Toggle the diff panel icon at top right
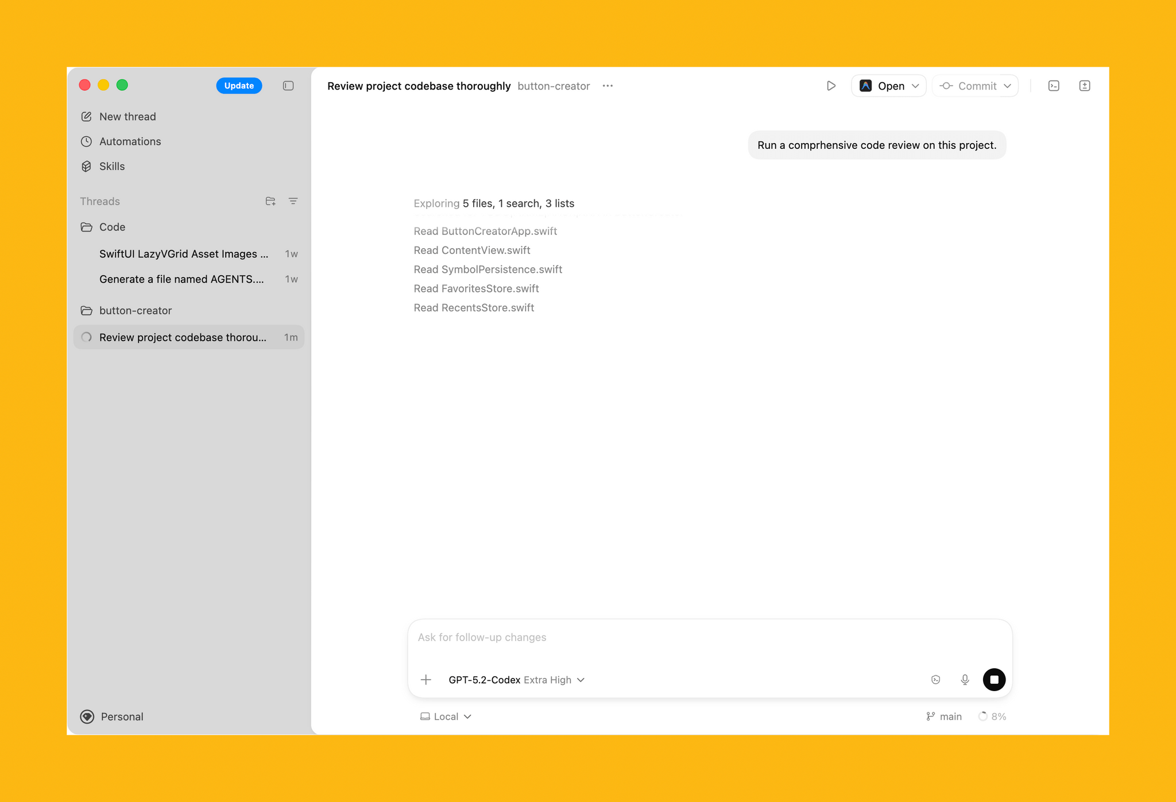1176x802 pixels. pos(1084,86)
